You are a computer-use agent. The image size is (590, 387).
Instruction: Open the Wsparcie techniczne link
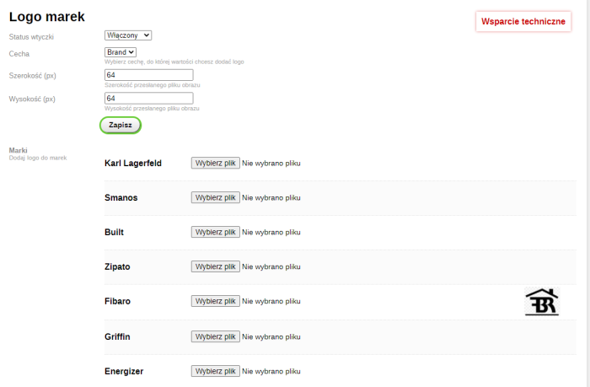coord(523,21)
